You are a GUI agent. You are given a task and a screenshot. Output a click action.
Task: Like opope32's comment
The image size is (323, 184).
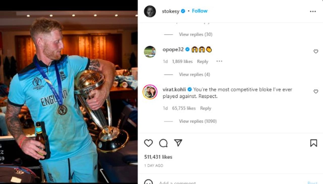(316, 51)
